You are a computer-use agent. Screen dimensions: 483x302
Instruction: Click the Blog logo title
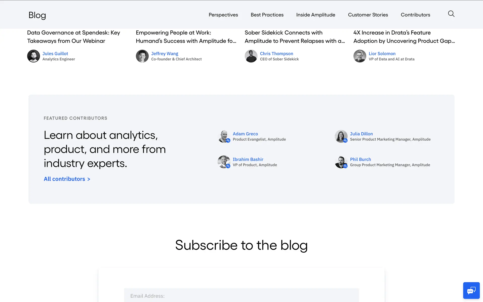(37, 15)
